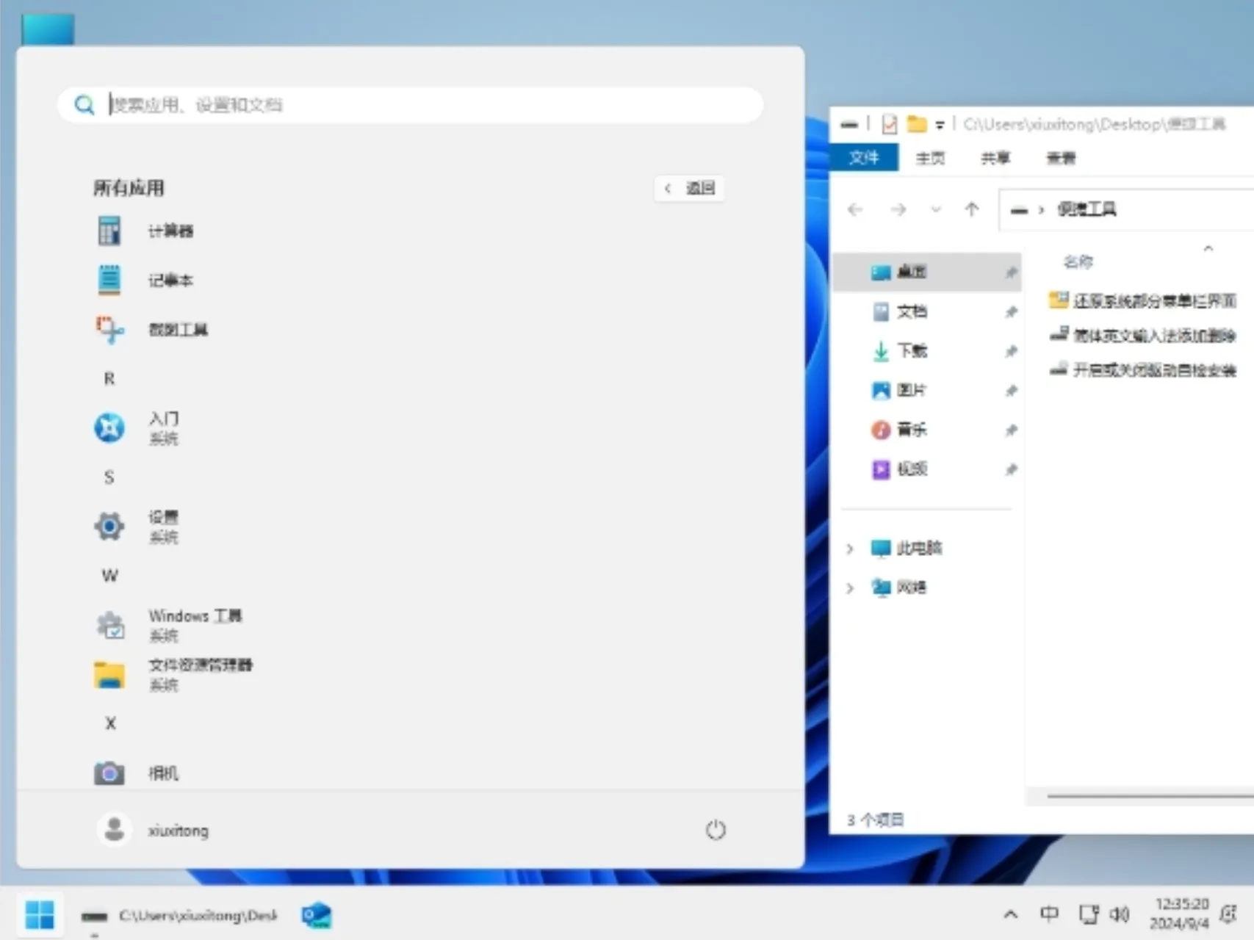1254x940 pixels.
Task: Unpin Pictures from Quick Access
Action: (1012, 390)
